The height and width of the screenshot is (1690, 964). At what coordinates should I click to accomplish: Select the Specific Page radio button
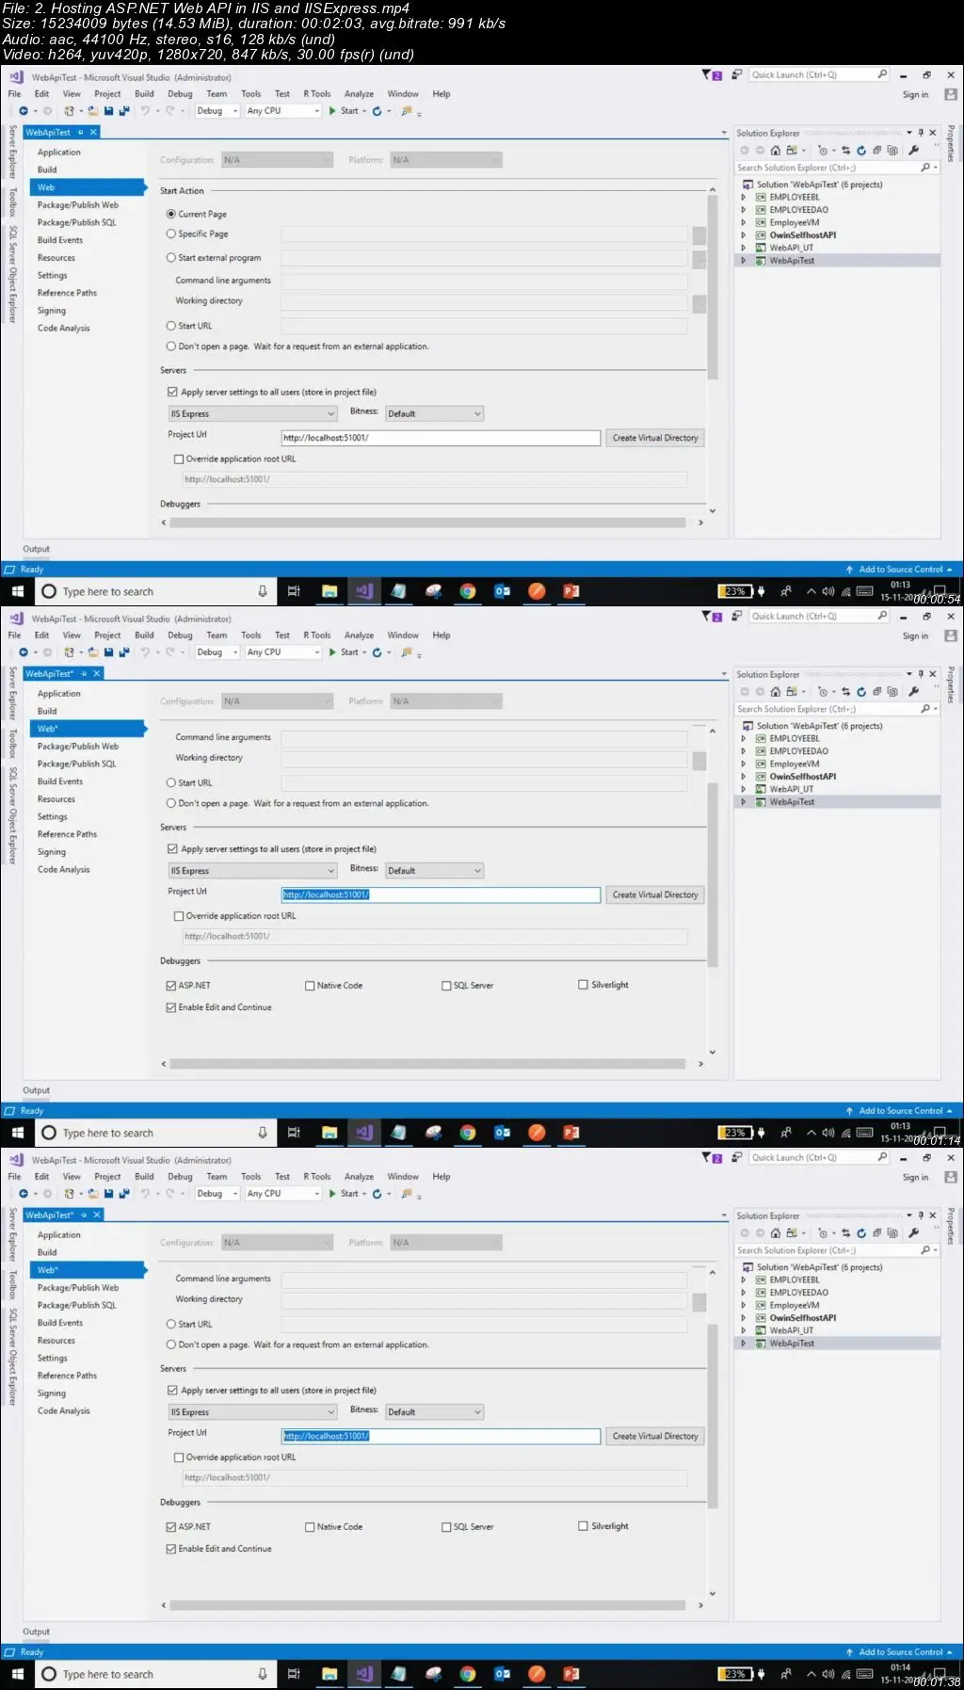pyautogui.click(x=171, y=233)
